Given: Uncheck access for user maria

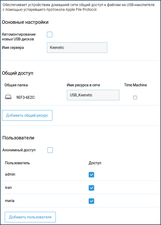Looking at the screenshot, I should [91, 201].
